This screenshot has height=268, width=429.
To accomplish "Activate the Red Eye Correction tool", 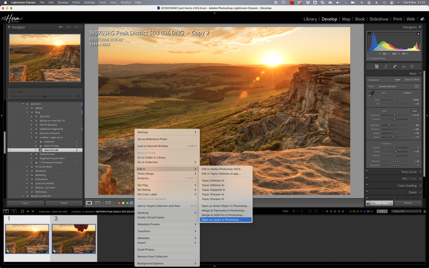I will pos(404,67).
